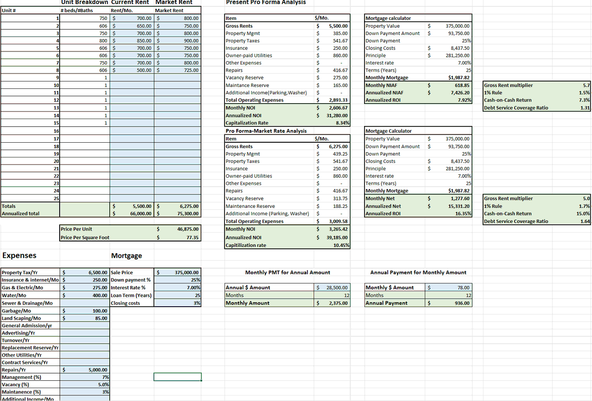Click Annualized NOI value 39,185.00
The width and height of the screenshot is (592, 401).
pos(333,237)
